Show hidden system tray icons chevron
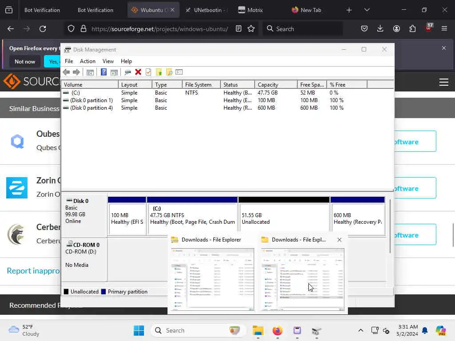The height and width of the screenshot is (341, 455). click(x=360, y=330)
